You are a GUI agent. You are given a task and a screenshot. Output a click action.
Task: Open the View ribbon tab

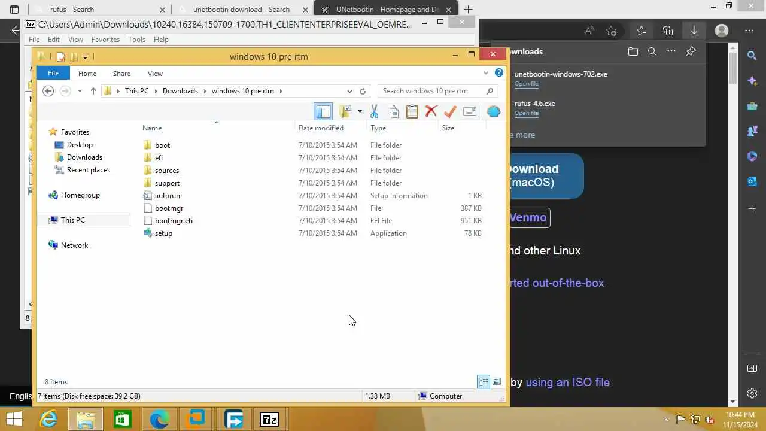pos(155,74)
